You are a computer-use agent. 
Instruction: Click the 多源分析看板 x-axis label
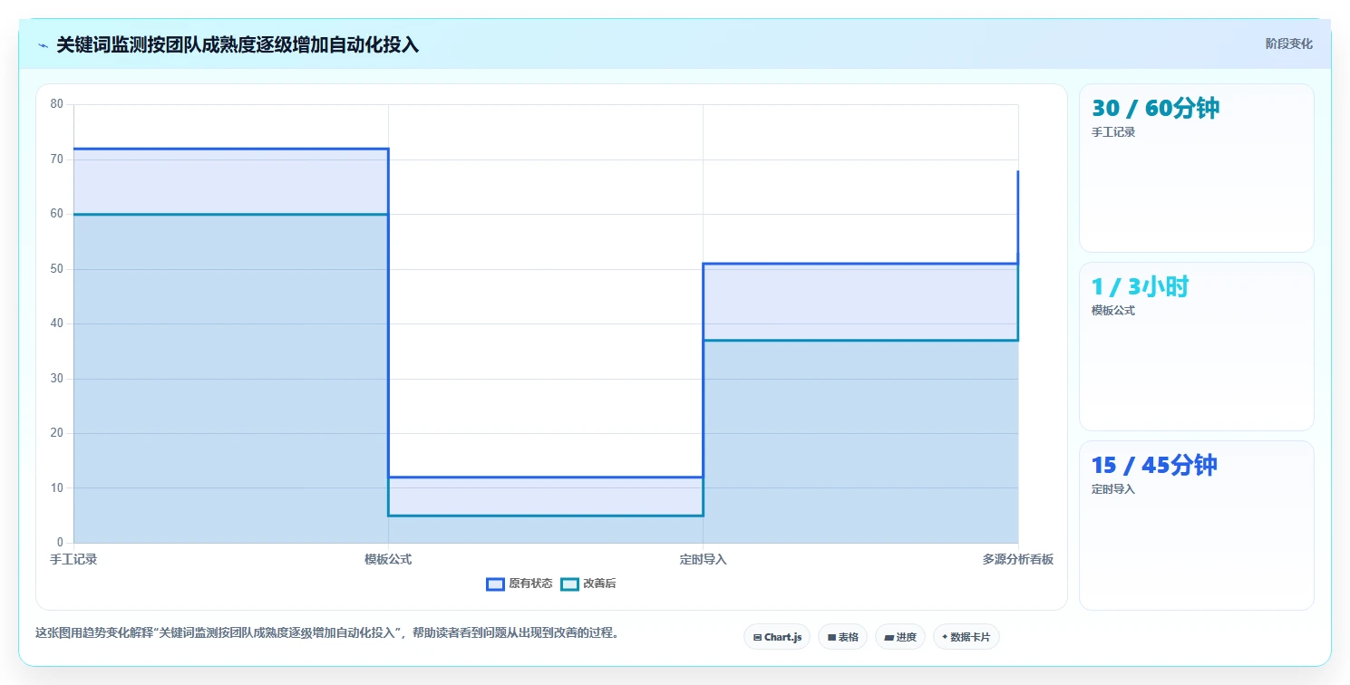tap(1017, 559)
